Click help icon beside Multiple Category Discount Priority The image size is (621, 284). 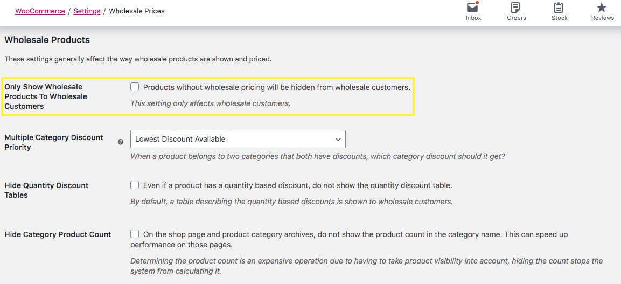121,142
